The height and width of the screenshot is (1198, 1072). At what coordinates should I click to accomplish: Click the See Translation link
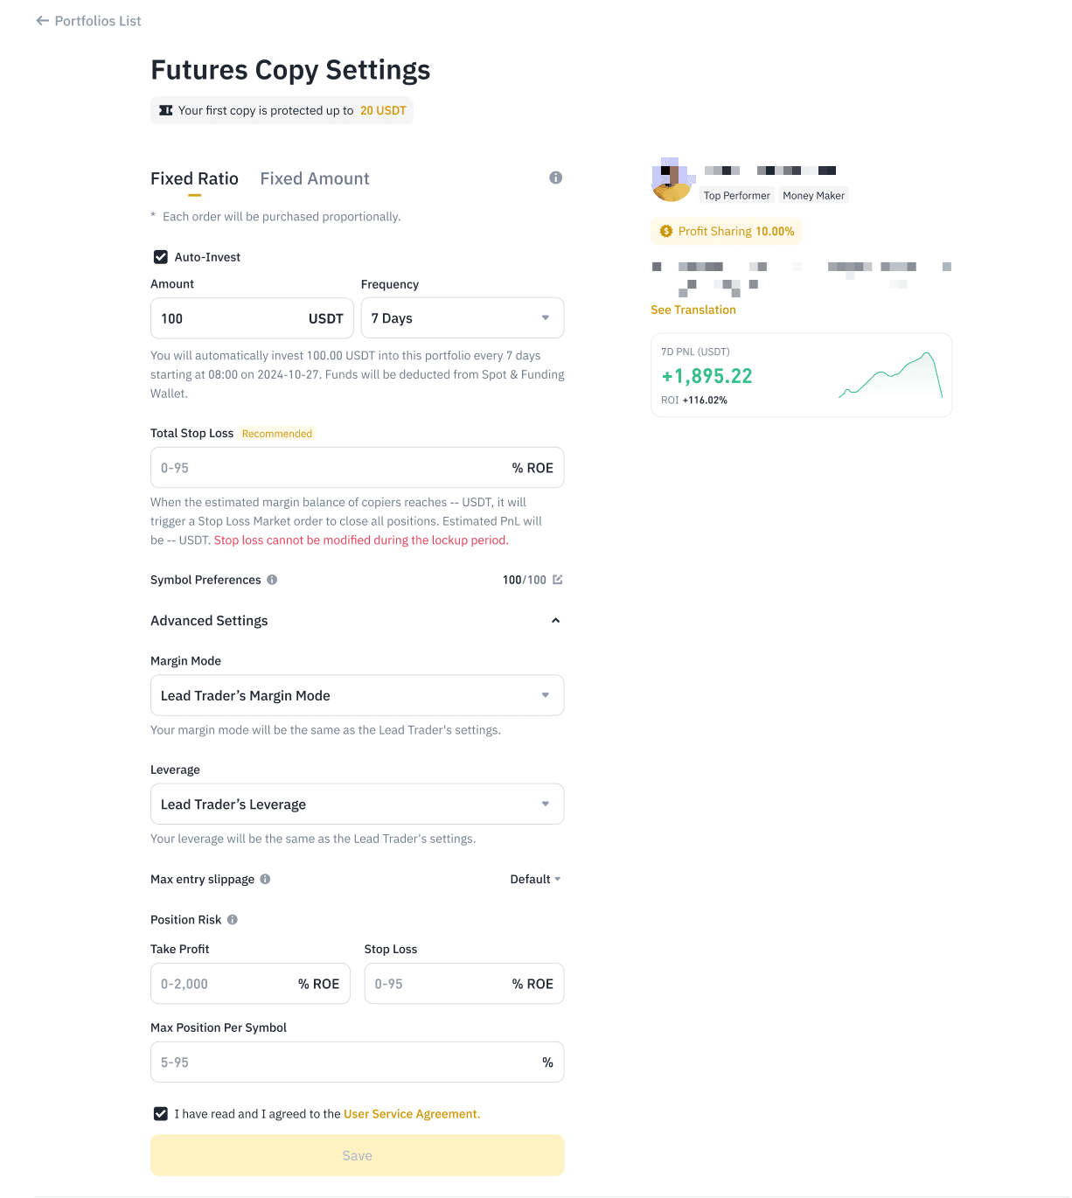pos(693,310)
